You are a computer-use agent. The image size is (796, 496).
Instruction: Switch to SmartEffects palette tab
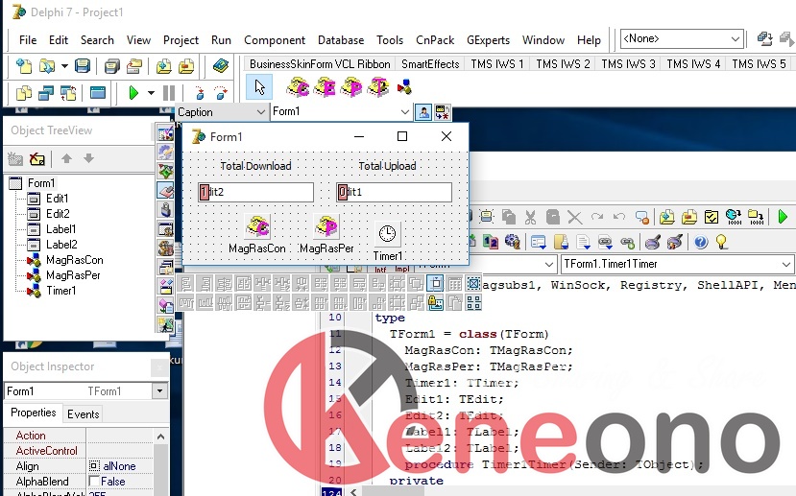(430, 64)
